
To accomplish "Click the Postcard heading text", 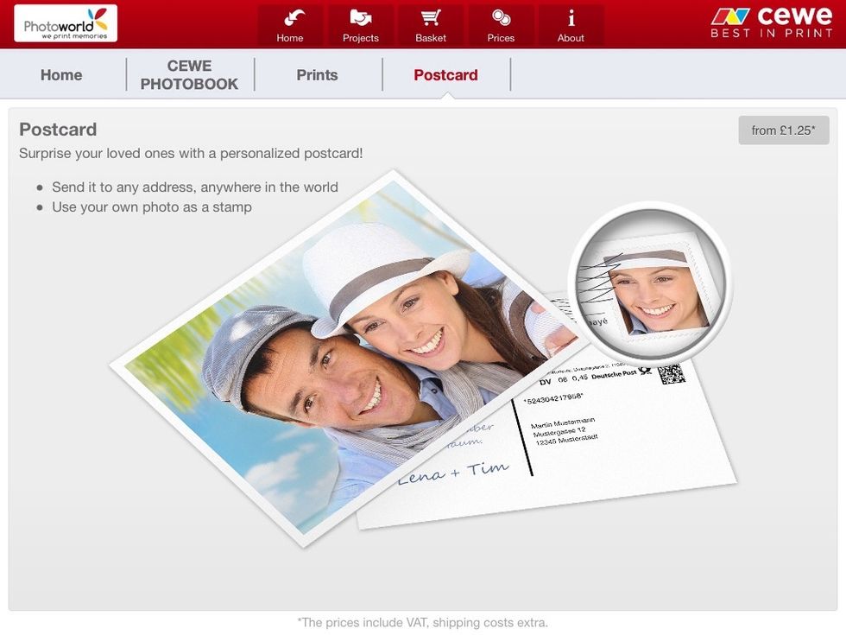I will [58, 130].
